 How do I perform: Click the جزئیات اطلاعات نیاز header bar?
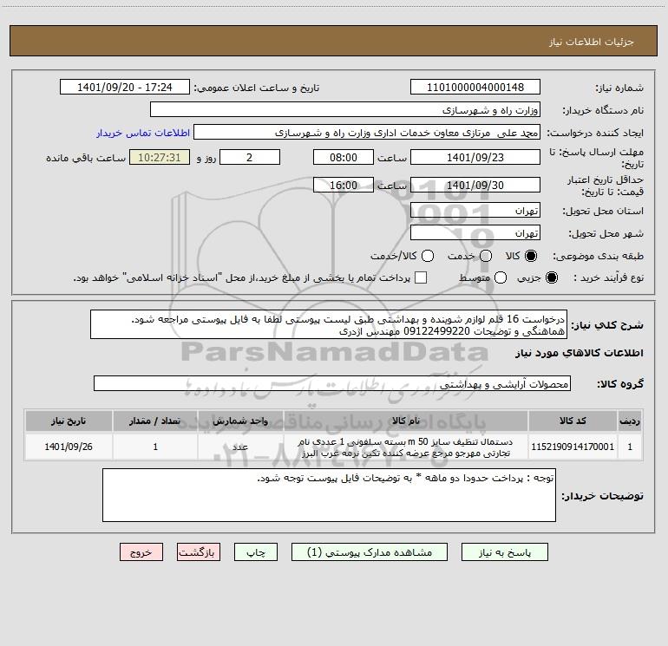pos(333,41)
